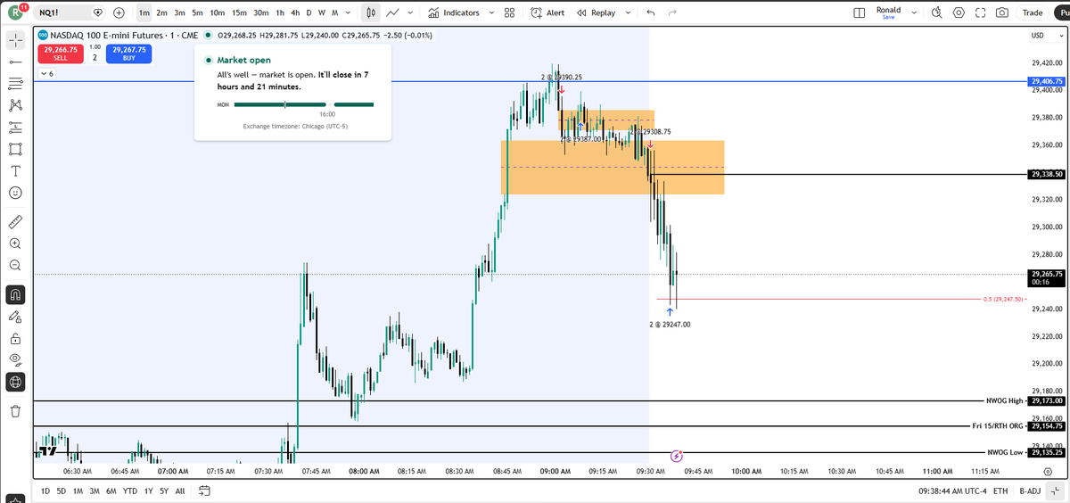
Task: Enter fullscreen mode
Action: 981,12
